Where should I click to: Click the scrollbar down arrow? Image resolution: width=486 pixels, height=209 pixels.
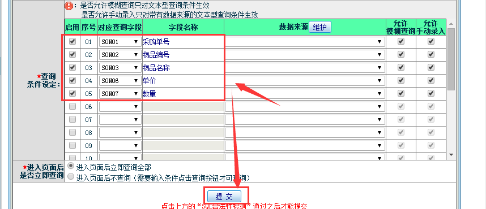[451, 155]
